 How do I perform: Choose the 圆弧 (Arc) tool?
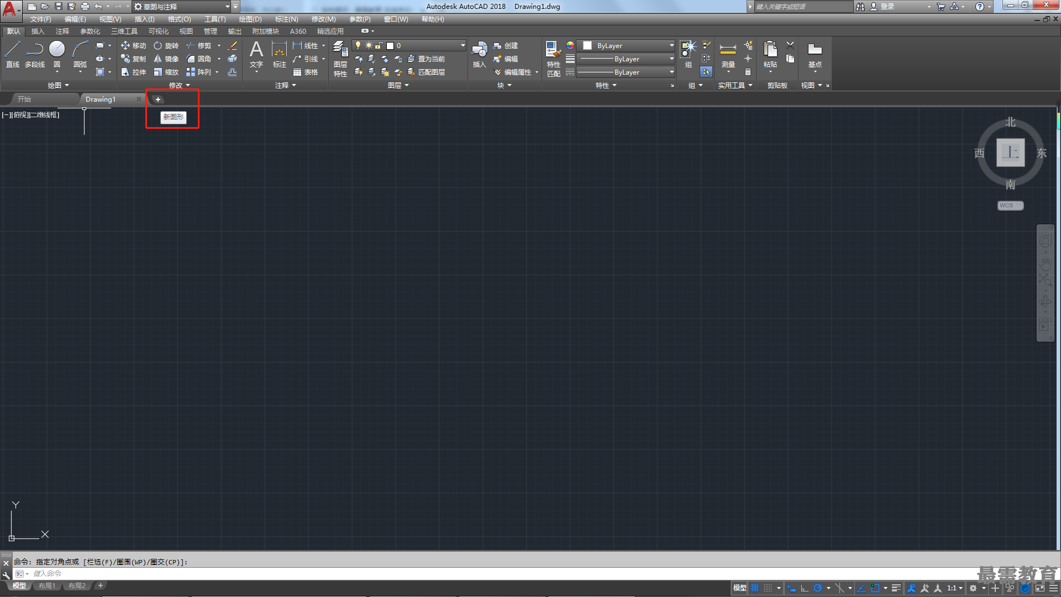coord(80,54)
